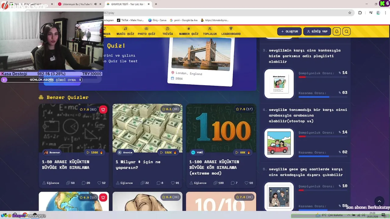Image resolution: width=390 pixels, height=219 pixels.
Task: Click the Kazanma Oranı %62 bar
Action: pyautogui.click(x=323, y=156)
